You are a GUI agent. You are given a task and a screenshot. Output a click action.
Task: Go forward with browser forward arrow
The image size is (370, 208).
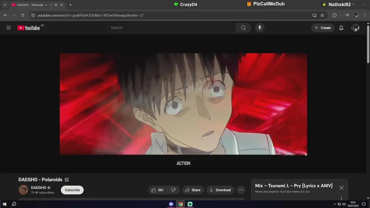[x=14, y=15]
